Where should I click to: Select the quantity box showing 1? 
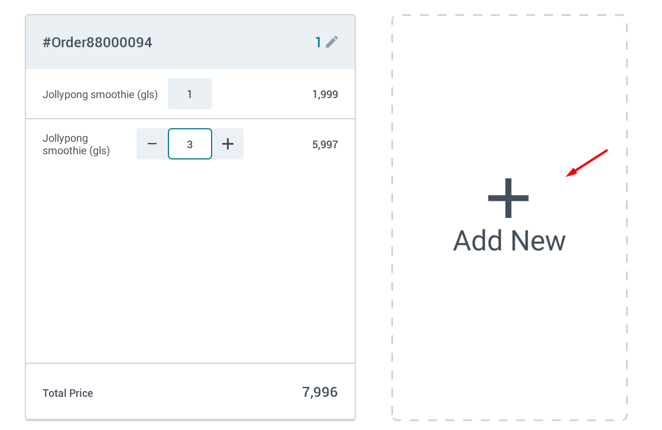[x=190, y=94]
